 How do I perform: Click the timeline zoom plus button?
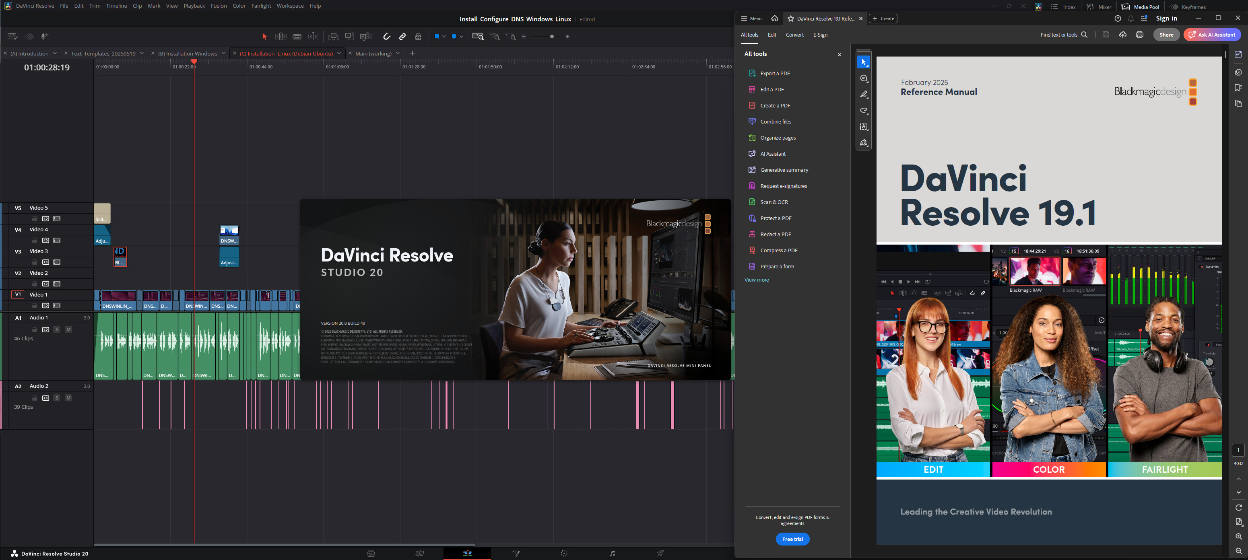tap(567, 36)
